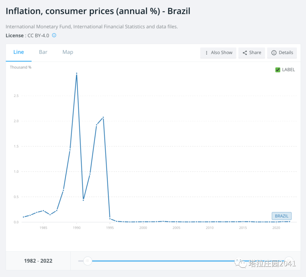Click the Details info circle icon
The image size is (306, 277).
point(274,53)
